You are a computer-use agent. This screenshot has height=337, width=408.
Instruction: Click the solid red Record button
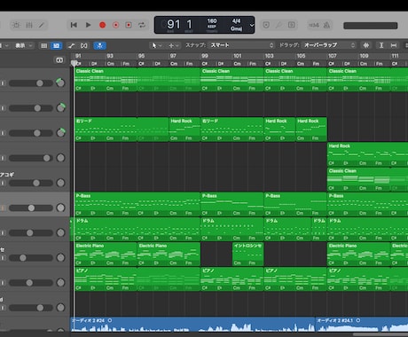coord(102,25)
